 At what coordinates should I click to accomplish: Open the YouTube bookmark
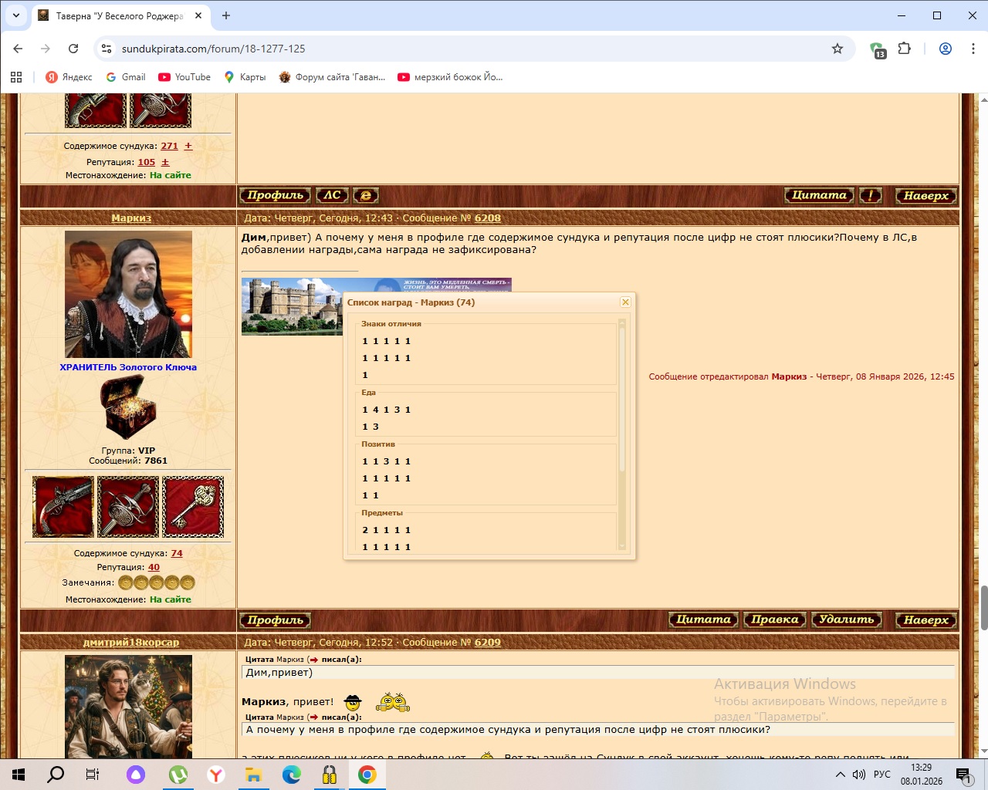(184, 77)
